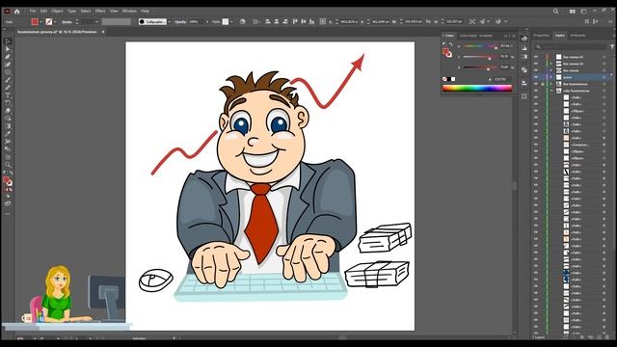Screen dimensions: 617x347
Task: Open Edit Toolbar three-dots button
Action: [8, 214]
